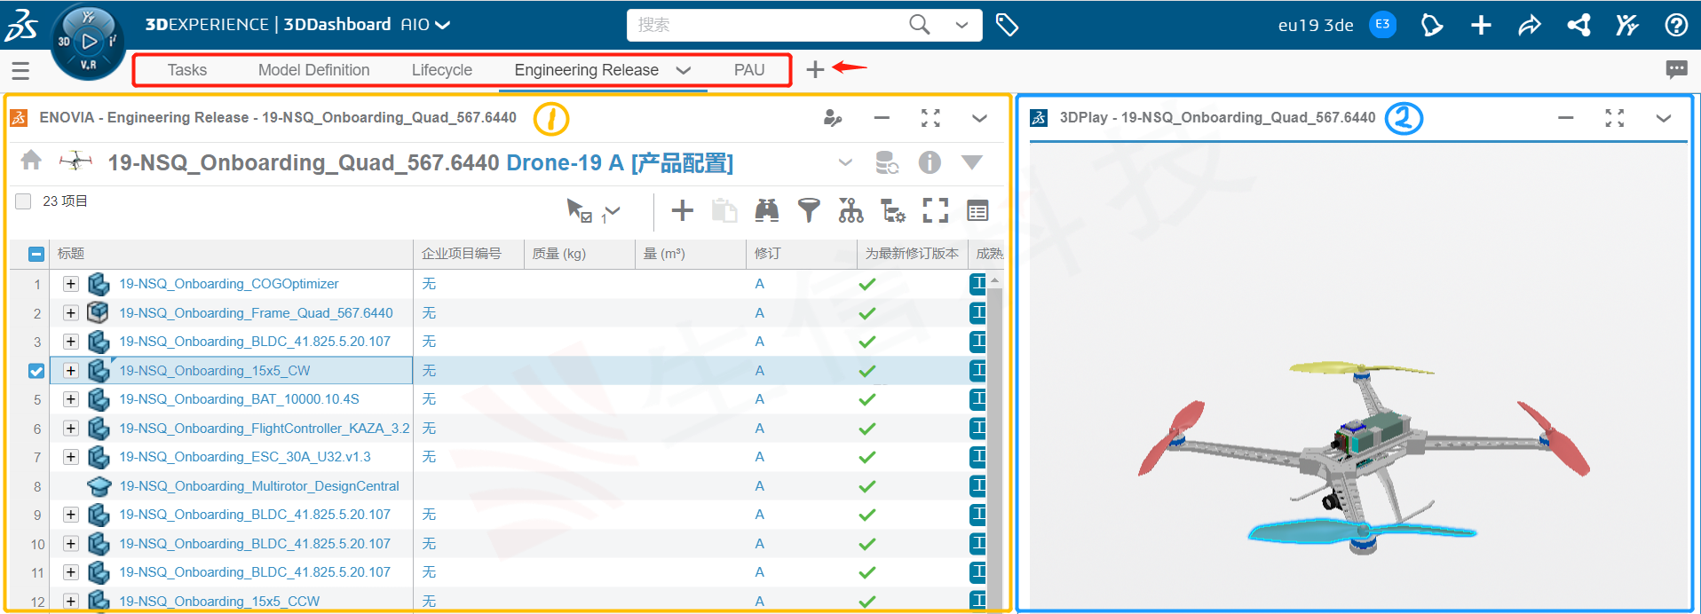
Task: Click the binoculars find icon
Action: (x=766, y=210)
